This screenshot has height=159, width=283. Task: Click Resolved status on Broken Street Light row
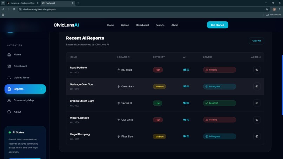[219, 103]
